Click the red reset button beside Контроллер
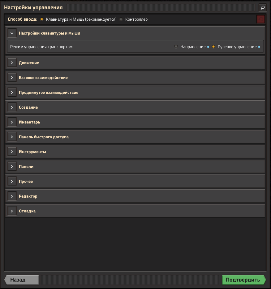 [x=261, y=19]
